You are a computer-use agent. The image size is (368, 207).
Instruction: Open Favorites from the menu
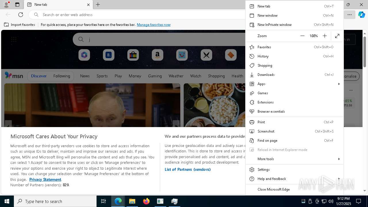coord(295,47)
